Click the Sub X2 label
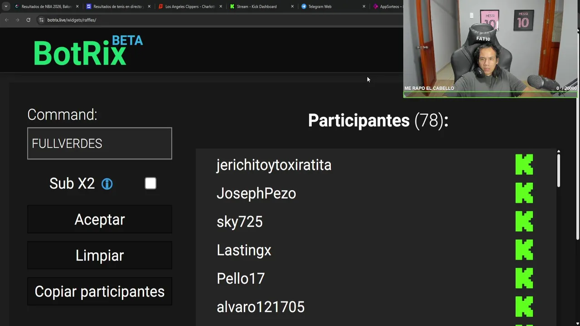 72,183
